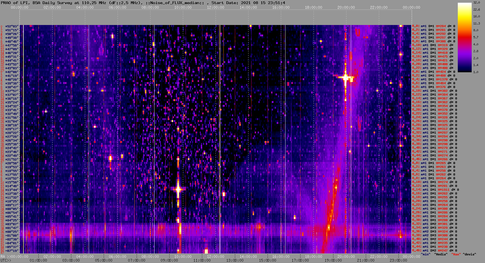Click the row label with M=376
This screenshot has height=263, width=485.
pyautogui.click(x=434, y=87)
